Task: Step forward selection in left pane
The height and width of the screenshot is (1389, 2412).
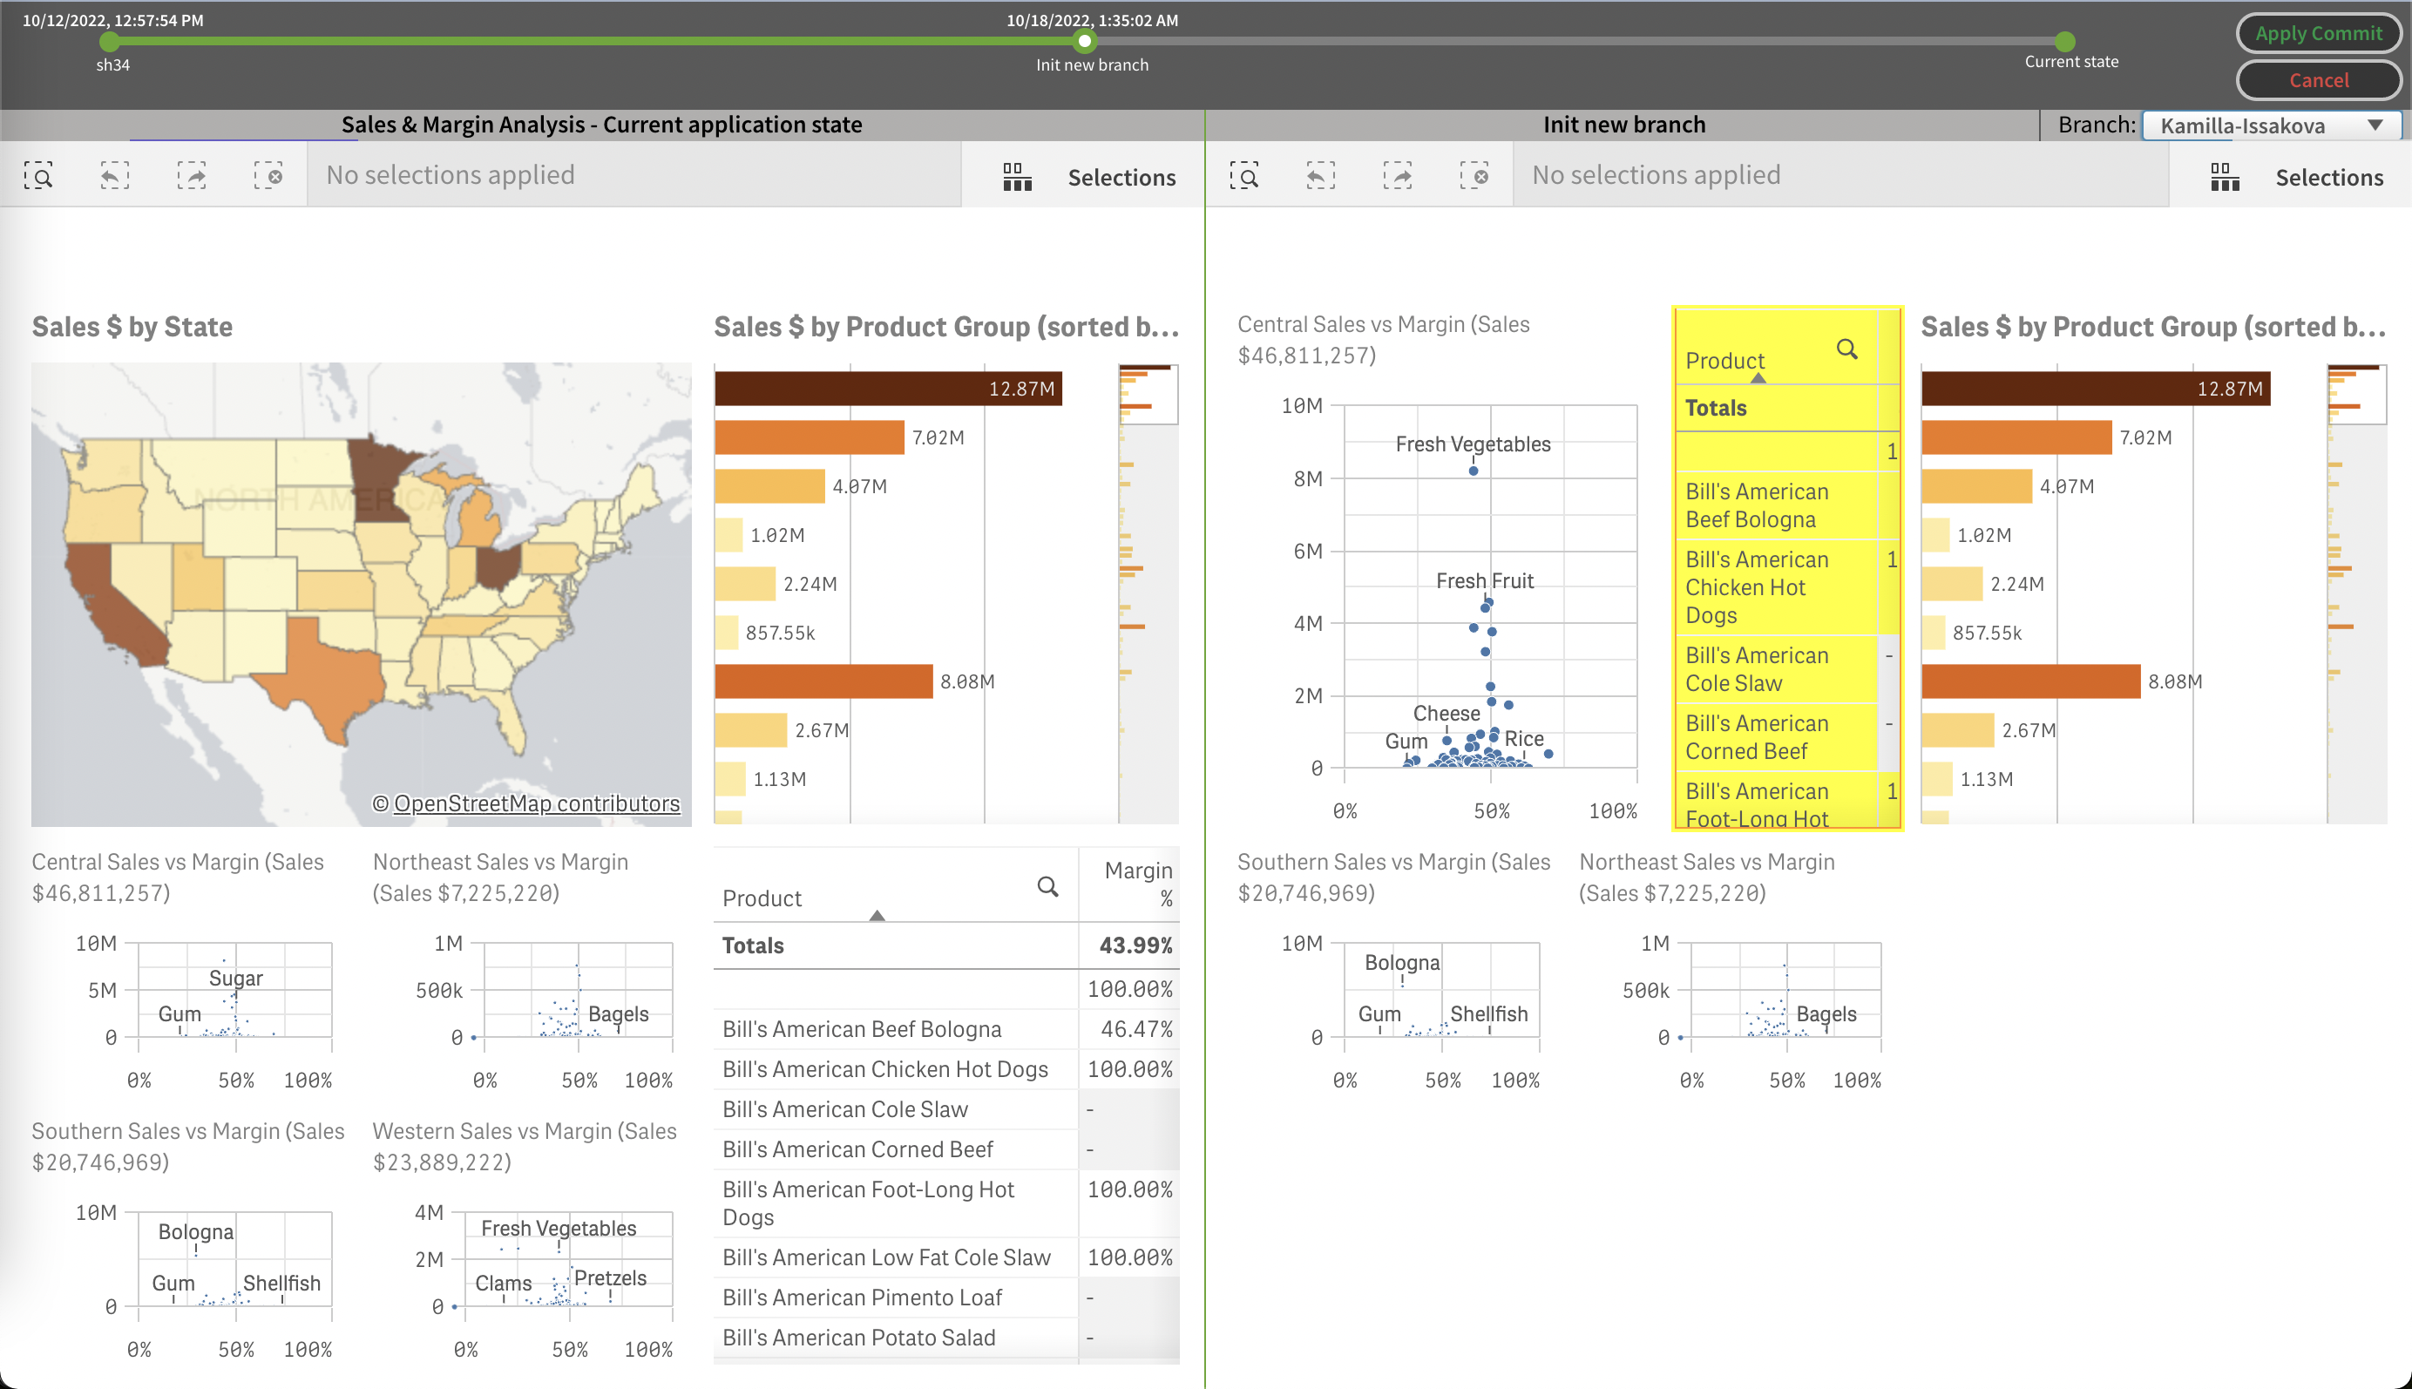Action: click(192, 175)
